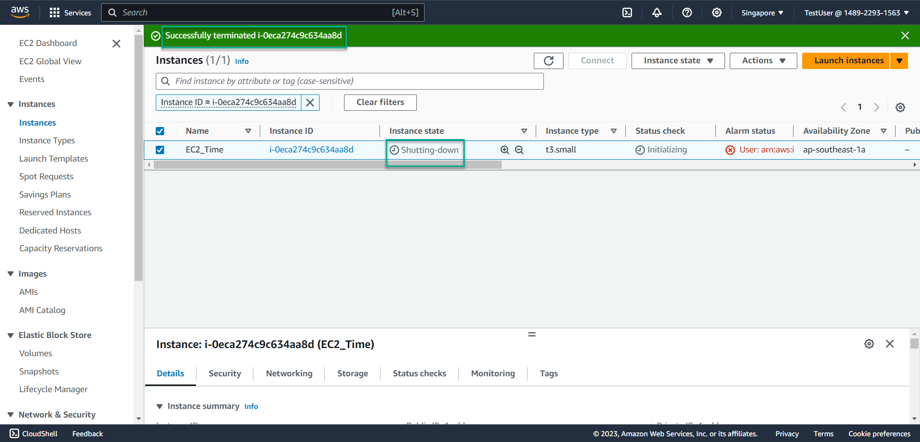Viewport: 920px width, 442px height.
Task: Open the Info link next to Instances
Action: [x=241, y=61]
